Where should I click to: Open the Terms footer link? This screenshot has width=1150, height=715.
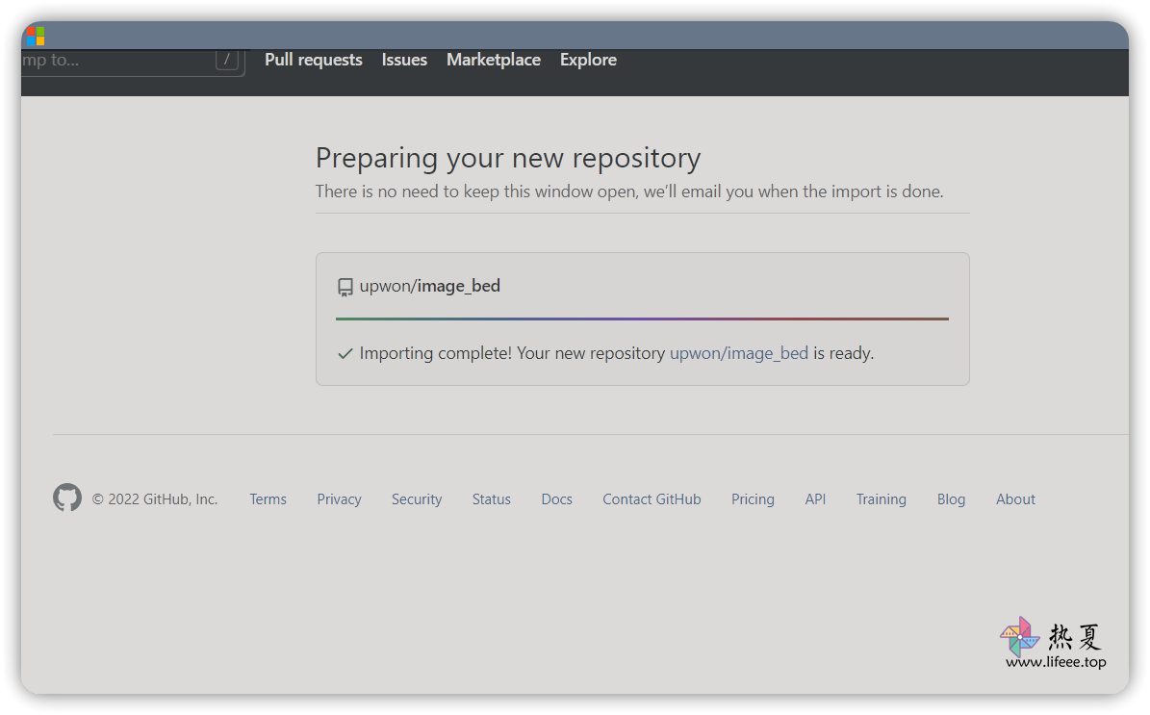pyautogui.click(x=268, y=498)
